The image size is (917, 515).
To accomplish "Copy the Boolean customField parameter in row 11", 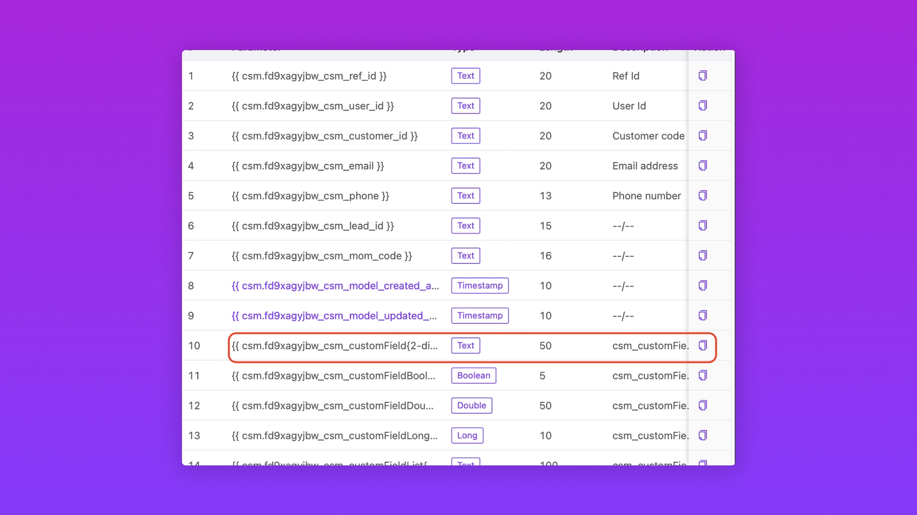I will [x=703, y=376].
